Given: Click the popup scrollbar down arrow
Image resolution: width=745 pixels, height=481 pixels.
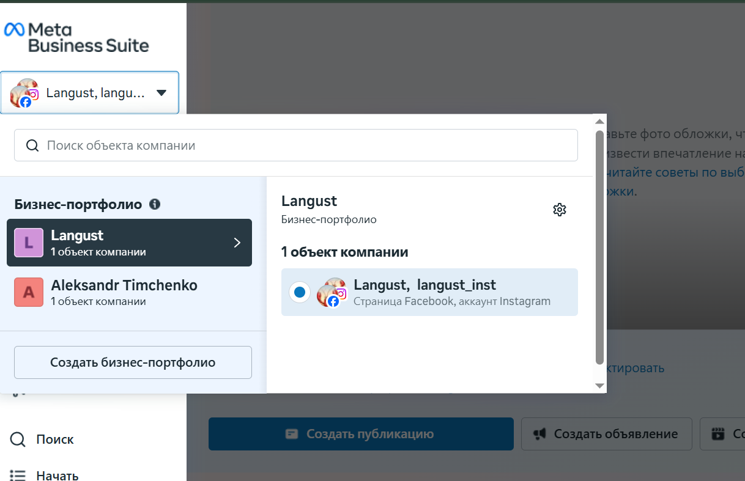Looking at the screenshot, I should click(599, 386).
